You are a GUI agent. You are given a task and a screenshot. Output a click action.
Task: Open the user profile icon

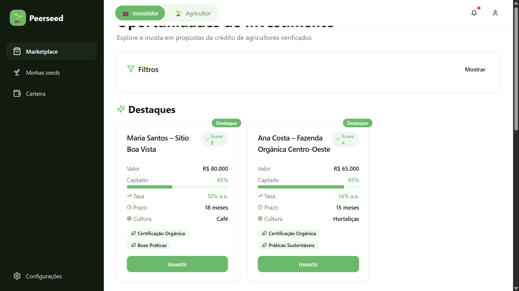[495, 13]
